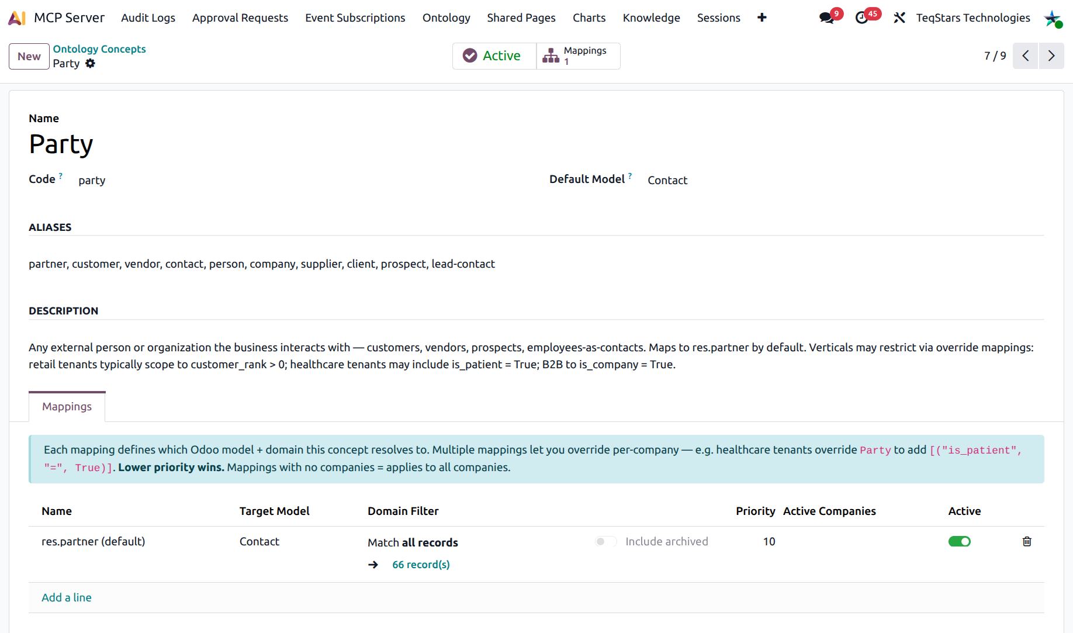Image resolution: width=1073 pixels, height=633 pixels.
Task: Click the MCP Server app title
Action: [70, 18]
